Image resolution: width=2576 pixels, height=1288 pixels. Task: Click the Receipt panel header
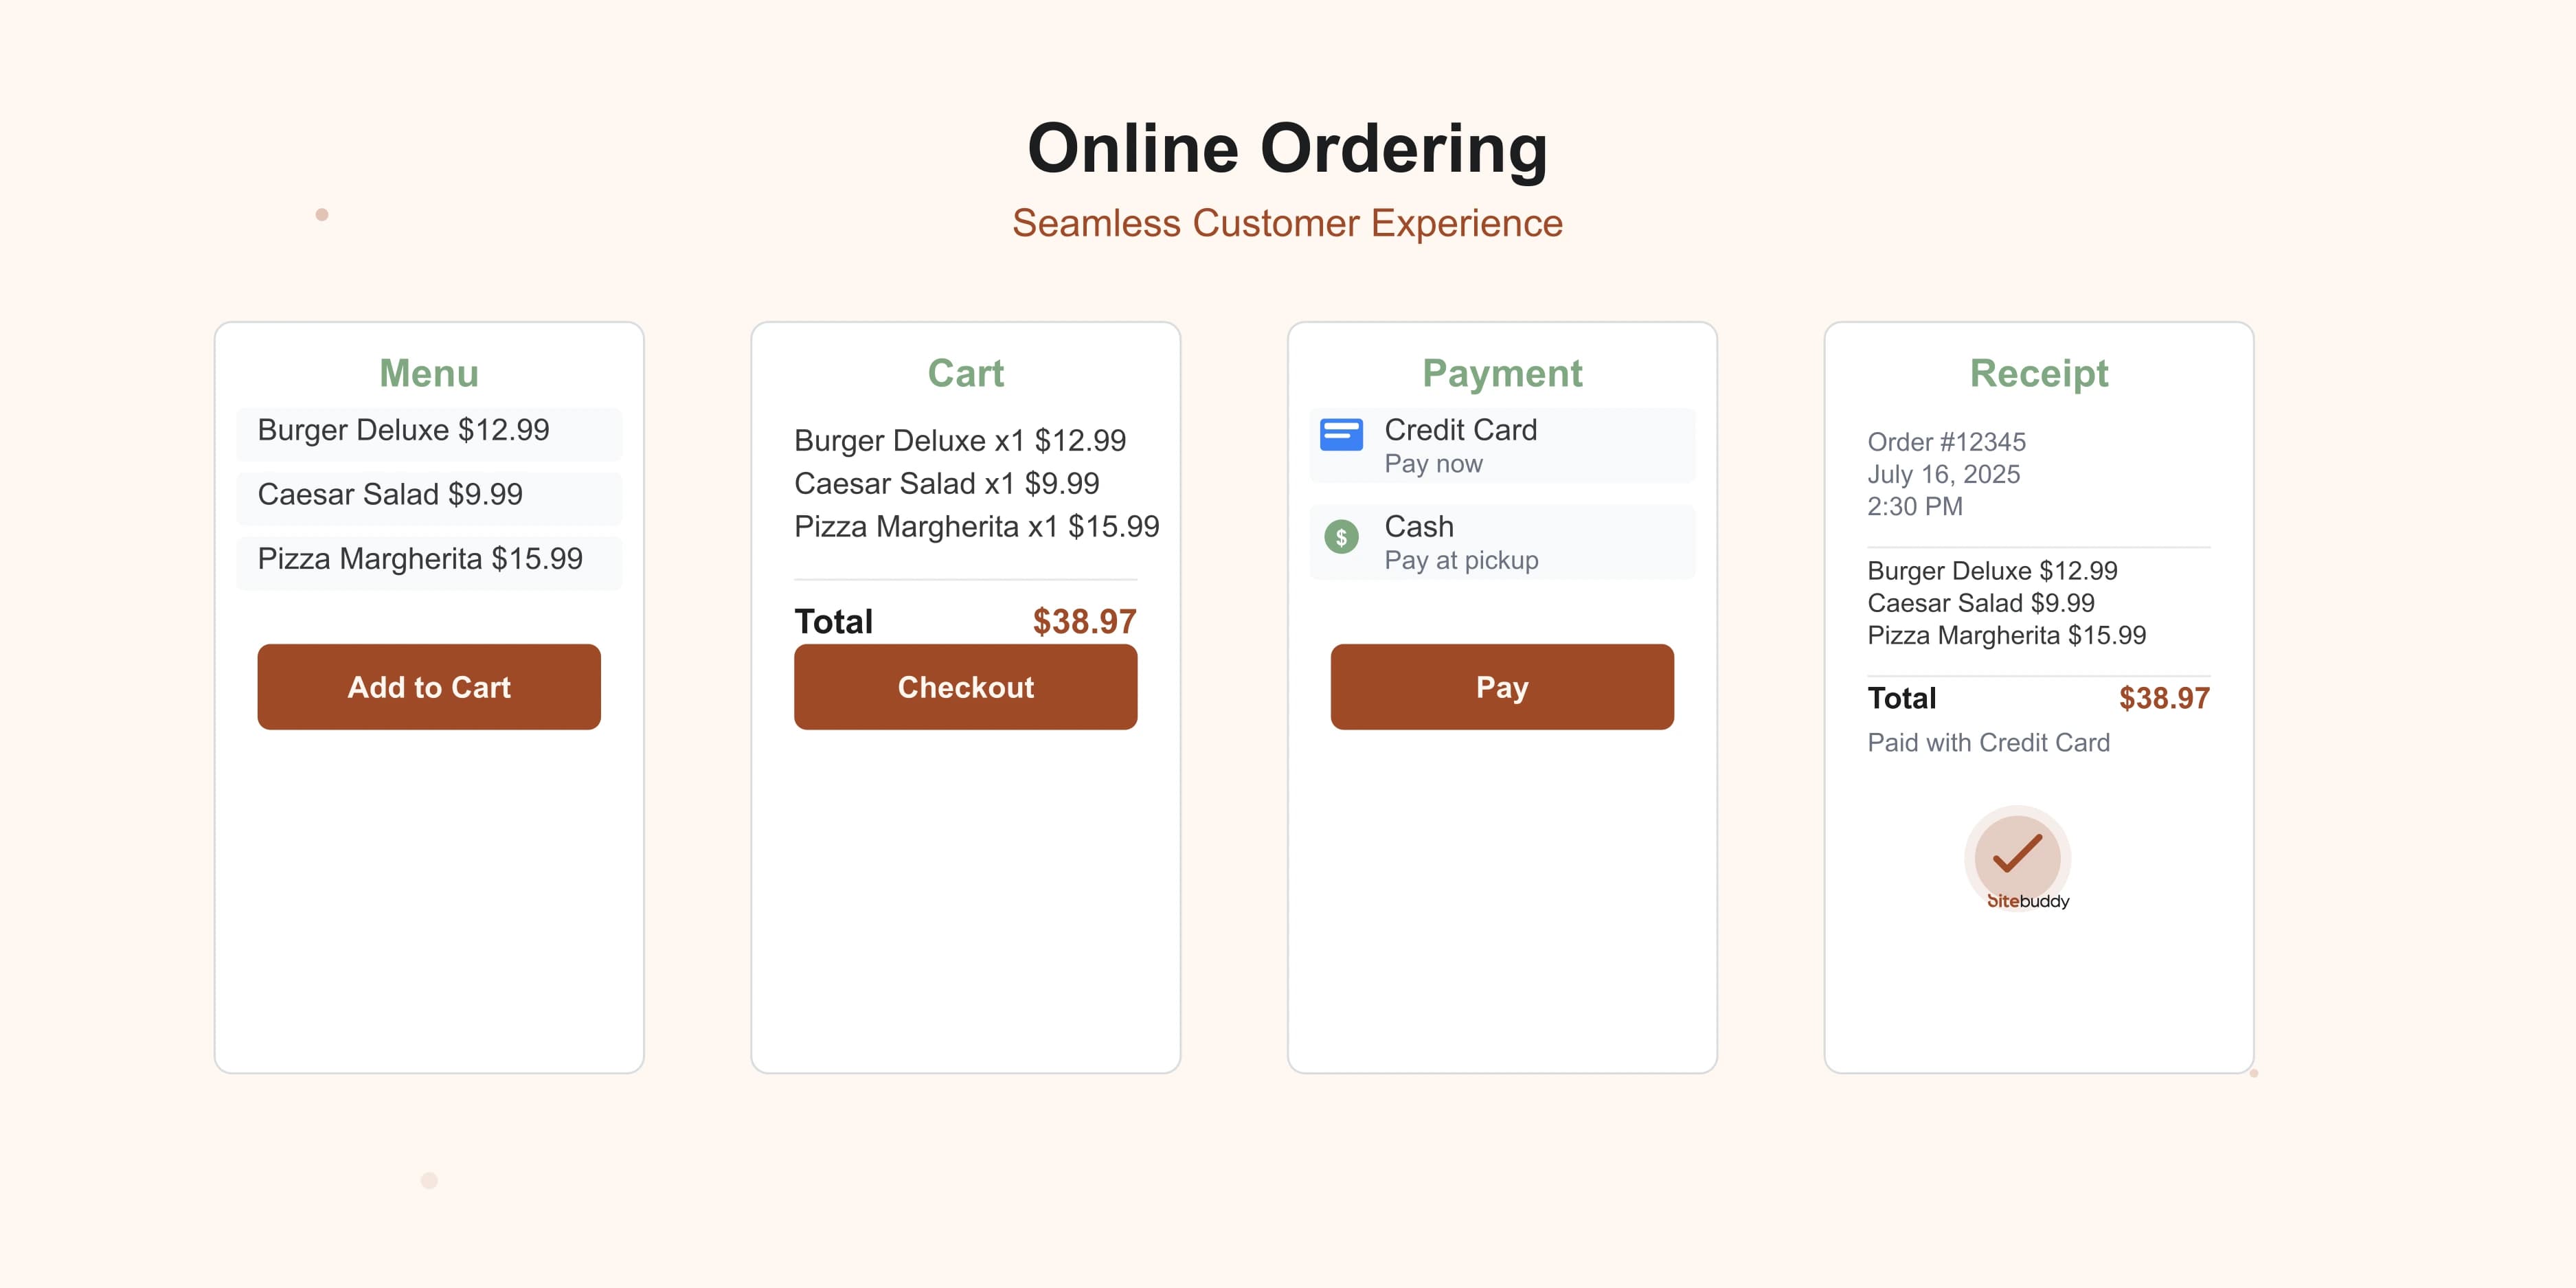click(2038, 373)
